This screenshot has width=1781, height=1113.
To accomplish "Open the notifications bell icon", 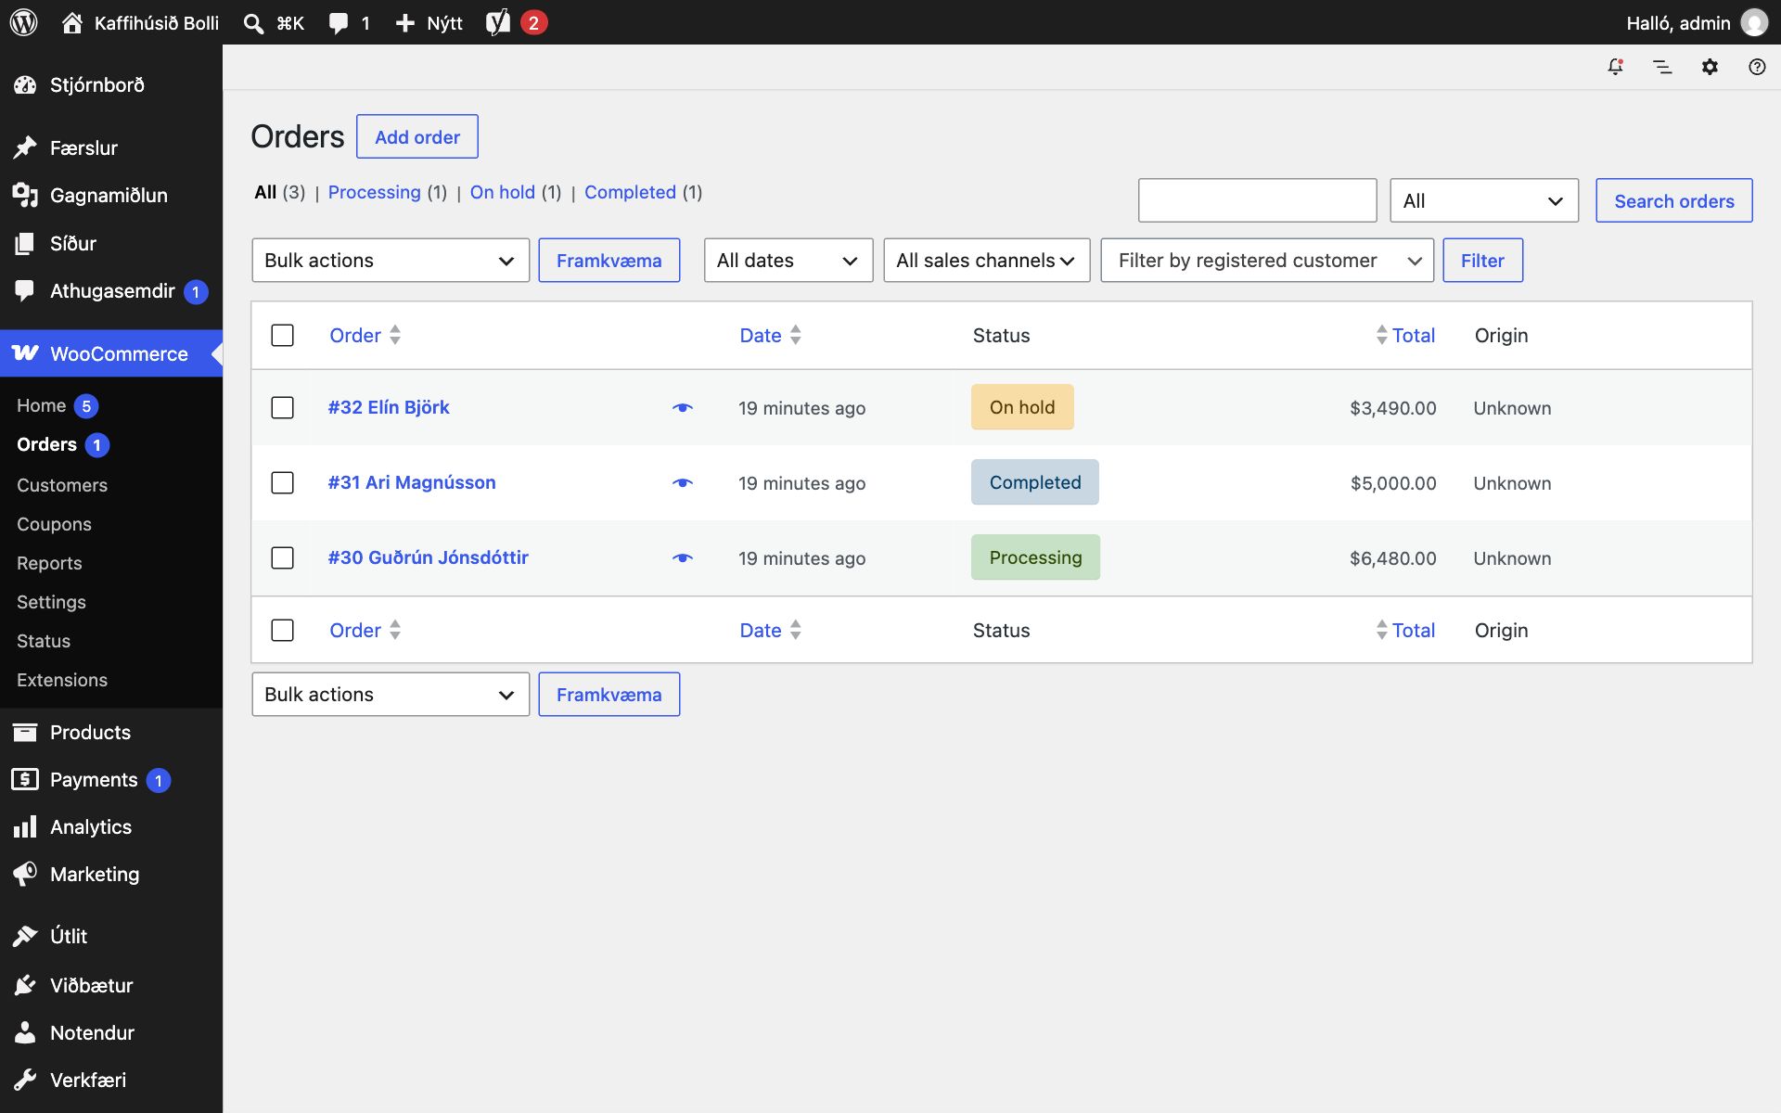I will (1615, 67).
